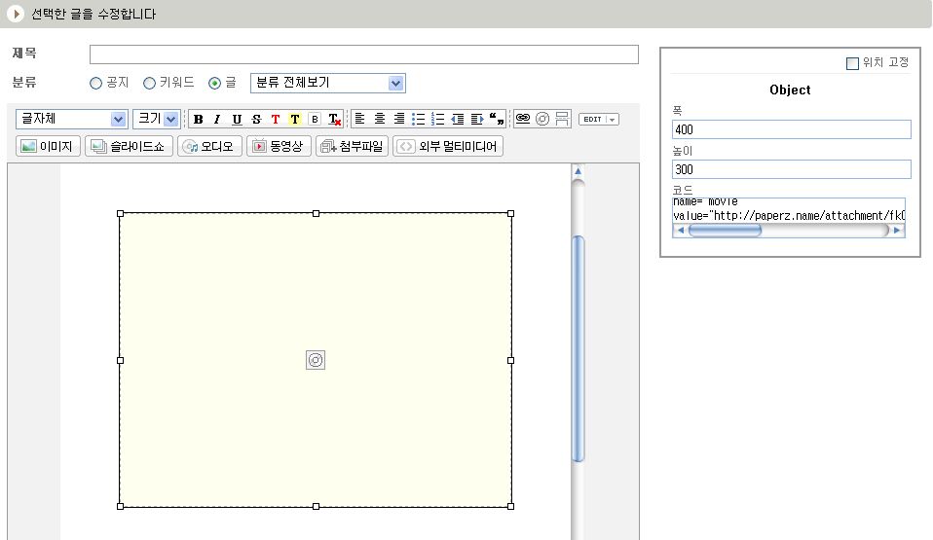
Task: Click the code box horizontal scrollbar thumb
Action: (x=725, y=231)
